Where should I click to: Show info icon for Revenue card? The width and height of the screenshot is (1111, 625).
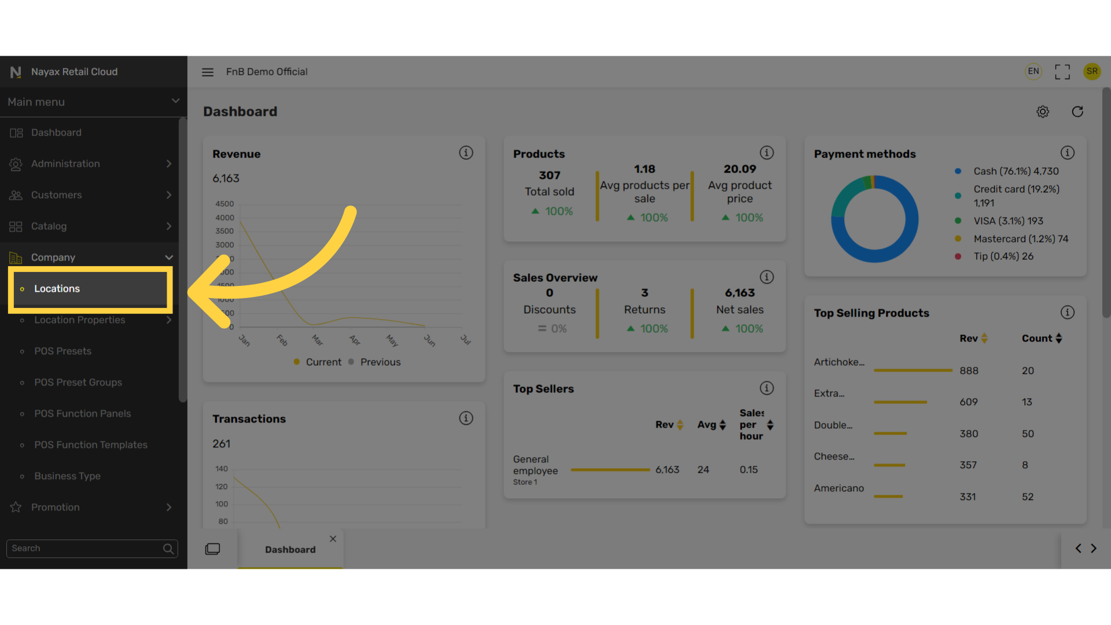tap(466, 153)
